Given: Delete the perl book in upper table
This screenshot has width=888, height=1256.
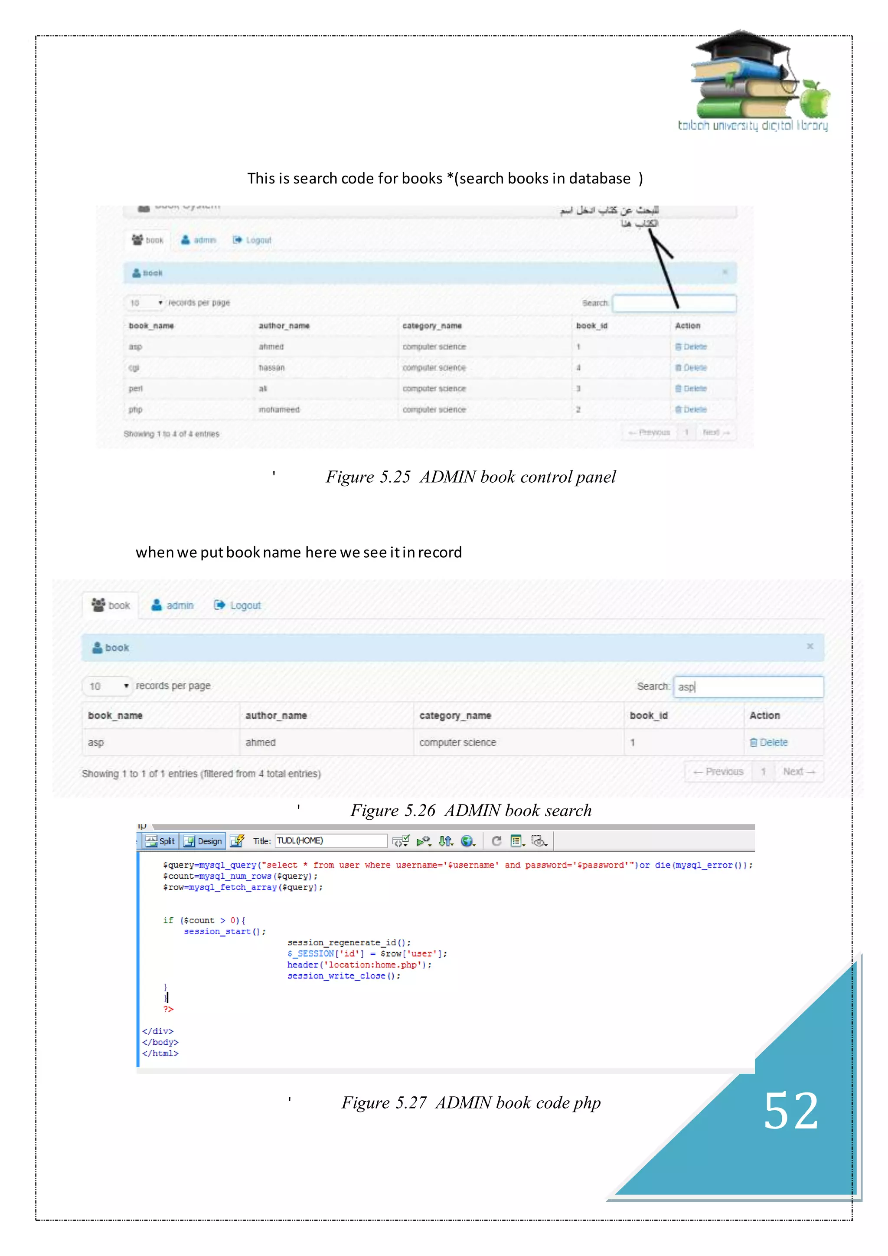Looking at the screenshot, I should (x=691, y=389).
